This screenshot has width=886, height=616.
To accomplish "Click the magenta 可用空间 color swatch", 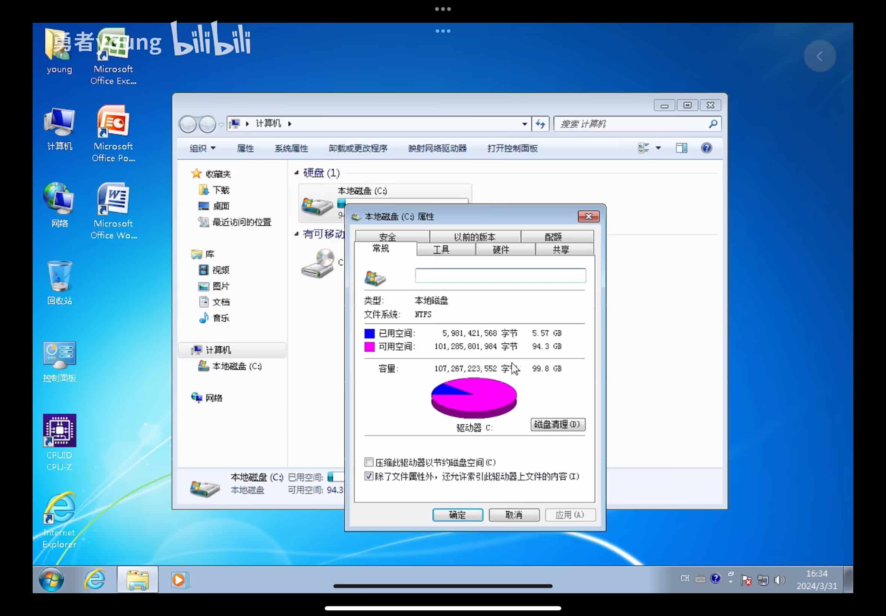I will coord(369,347).
